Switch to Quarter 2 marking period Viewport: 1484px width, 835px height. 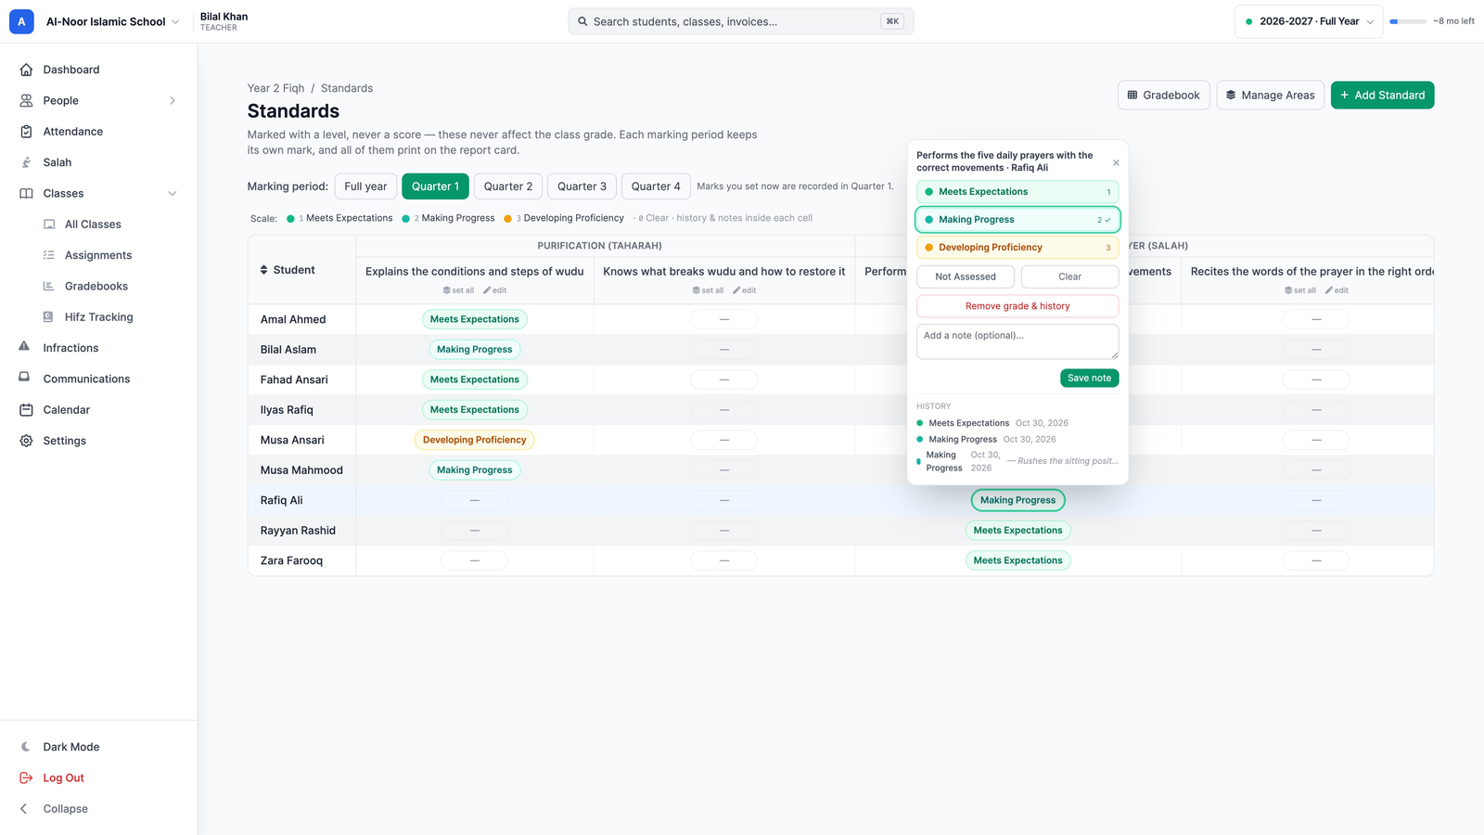click(x=508, y=186)
